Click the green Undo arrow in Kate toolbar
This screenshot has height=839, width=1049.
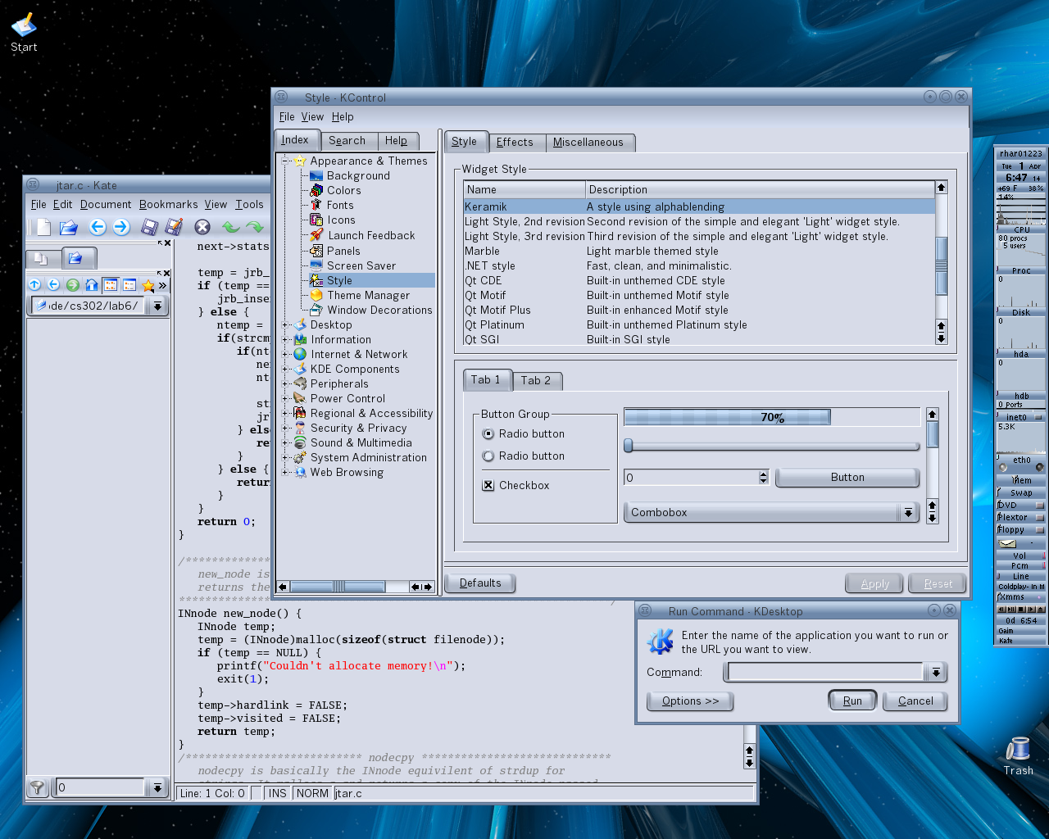(230, 227)
